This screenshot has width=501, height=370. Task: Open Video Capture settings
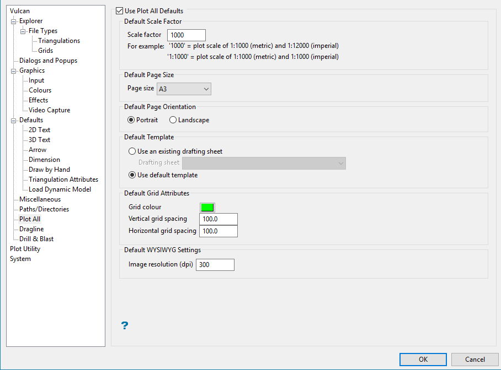click(49, 110)
